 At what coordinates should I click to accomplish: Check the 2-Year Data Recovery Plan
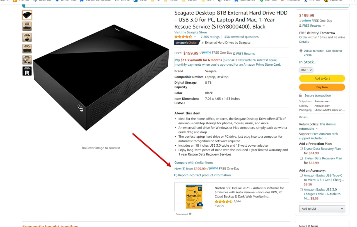301,158
